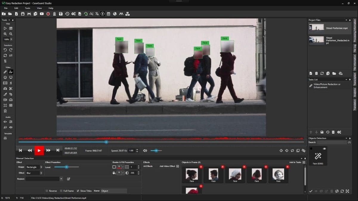358x201 pixels.
Task: Click the crop tool in Video tools
Action: pos(11,94)
